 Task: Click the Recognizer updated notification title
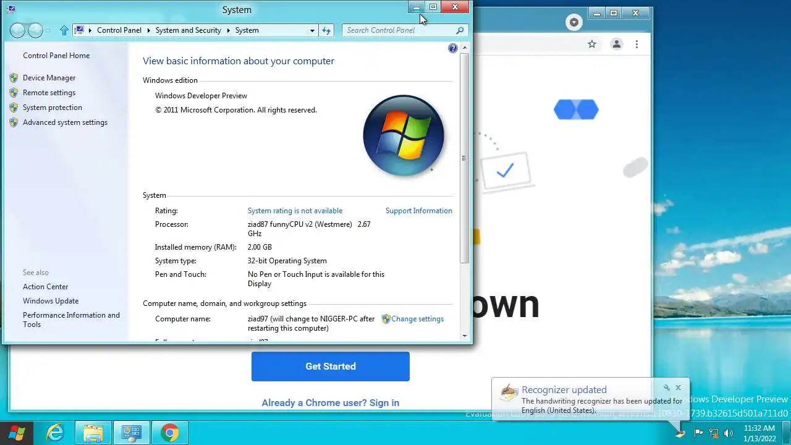[x=564, y=390]
